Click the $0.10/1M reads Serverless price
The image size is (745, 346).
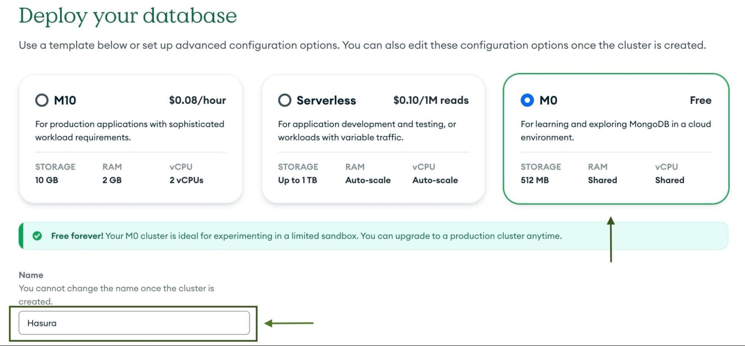pos(431,100)
